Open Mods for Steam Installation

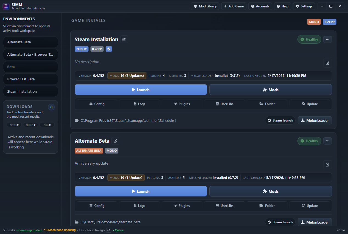271,90
